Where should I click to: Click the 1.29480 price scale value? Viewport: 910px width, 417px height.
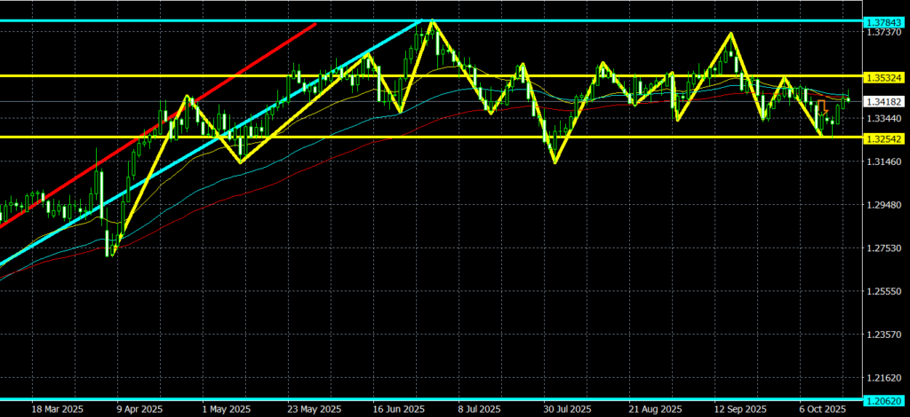click(x=884, y=205)
